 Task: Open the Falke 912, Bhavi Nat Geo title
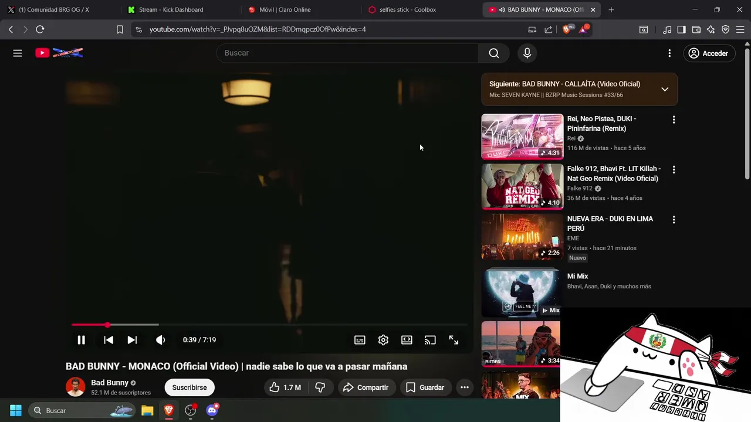pos(614,173)
